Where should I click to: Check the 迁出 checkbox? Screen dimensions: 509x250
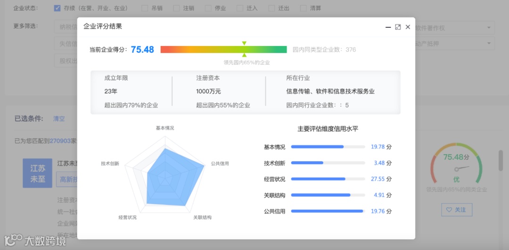coord(272,8)
